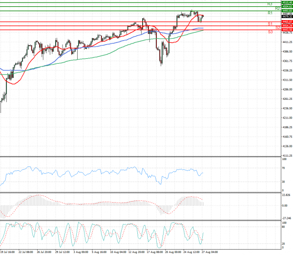The width and height of the screenshot is (293, 255).
Task: Select the black current price tag 4479.32
Action: 287,17
